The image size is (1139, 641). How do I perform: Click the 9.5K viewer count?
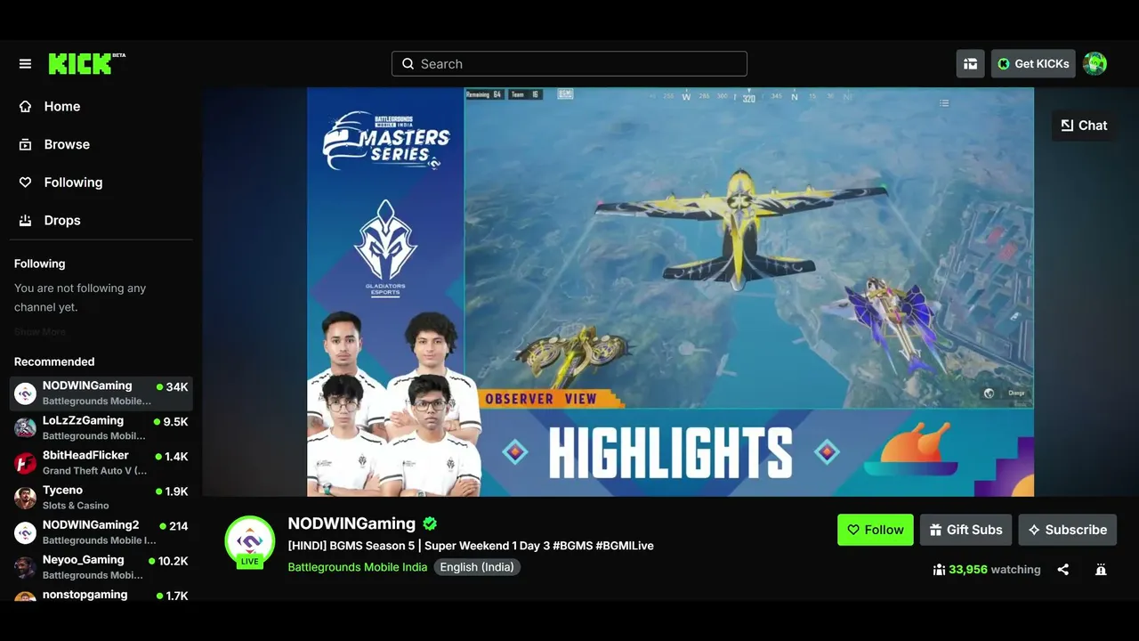(x=175, y=422)
